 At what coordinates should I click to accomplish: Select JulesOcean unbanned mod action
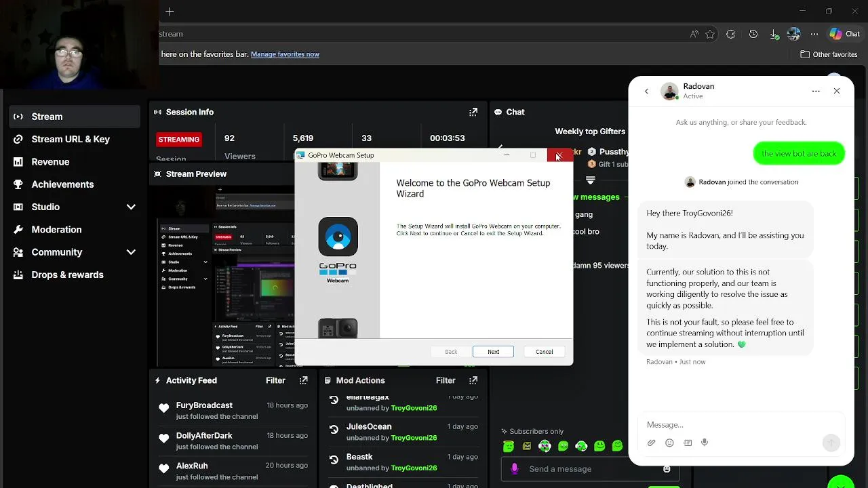click(403, 432)
